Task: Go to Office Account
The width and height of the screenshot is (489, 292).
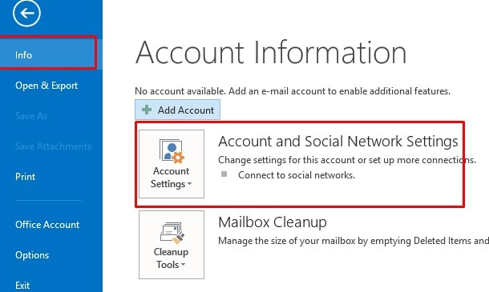Action: pos(47,225)
